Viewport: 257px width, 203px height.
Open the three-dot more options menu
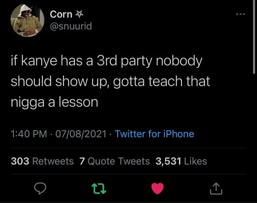click(x=240, y=14)
